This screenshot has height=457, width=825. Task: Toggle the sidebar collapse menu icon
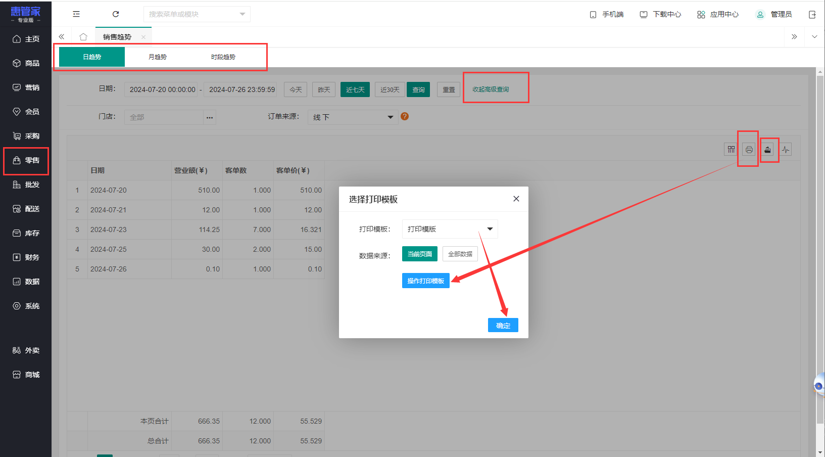pos(76,14)
